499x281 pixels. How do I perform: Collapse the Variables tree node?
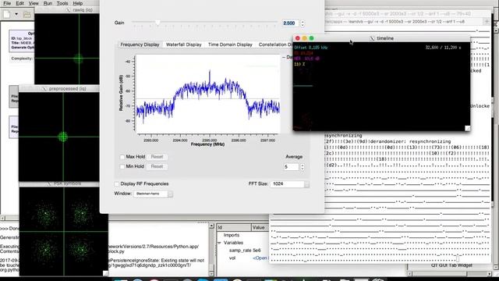[219, 243]
